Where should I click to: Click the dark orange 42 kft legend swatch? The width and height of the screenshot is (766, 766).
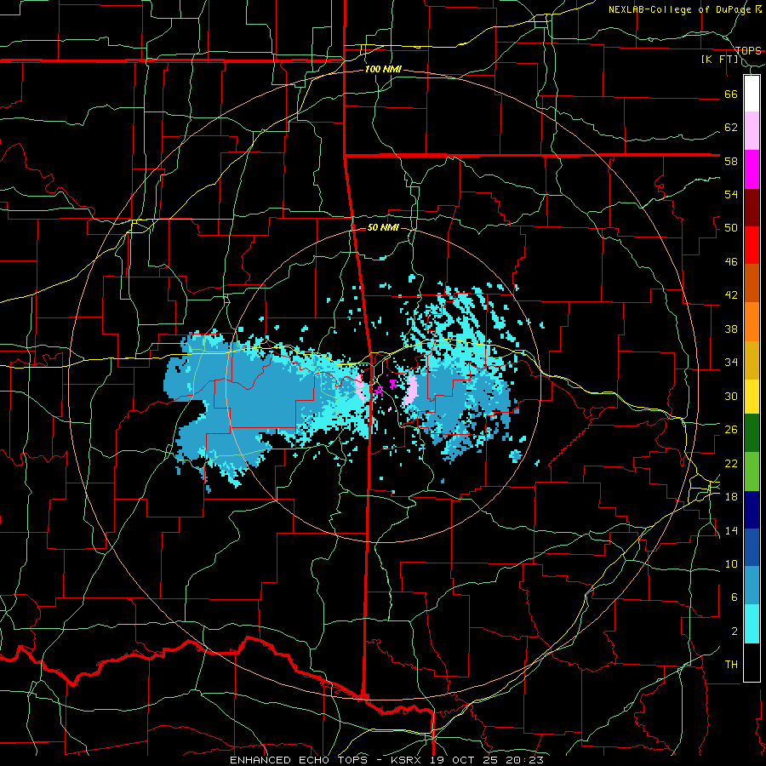point(752,283)
